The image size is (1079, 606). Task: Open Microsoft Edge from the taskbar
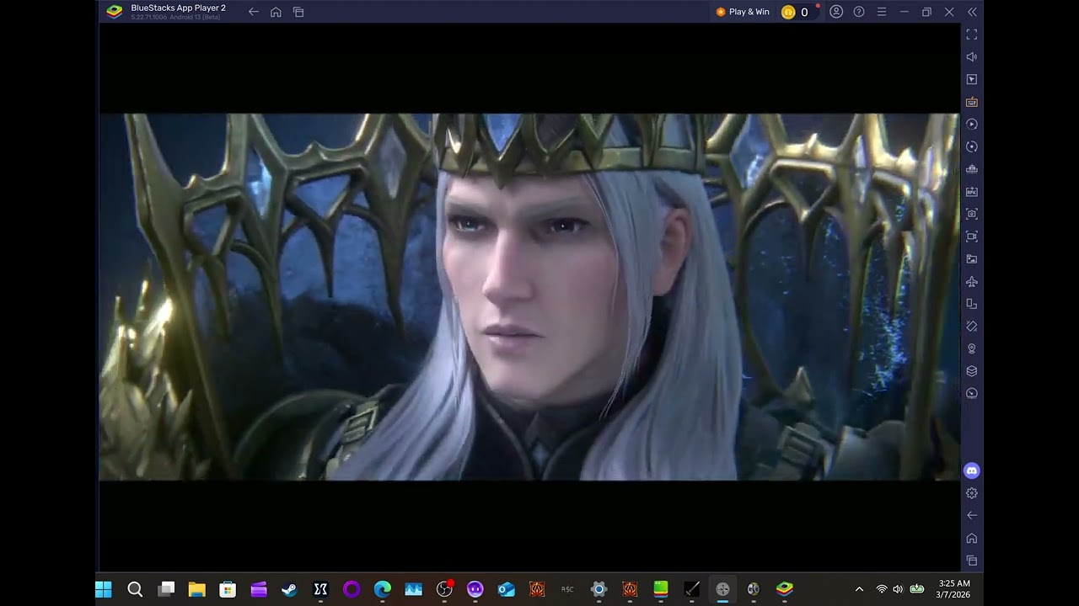tap(383, 589)
